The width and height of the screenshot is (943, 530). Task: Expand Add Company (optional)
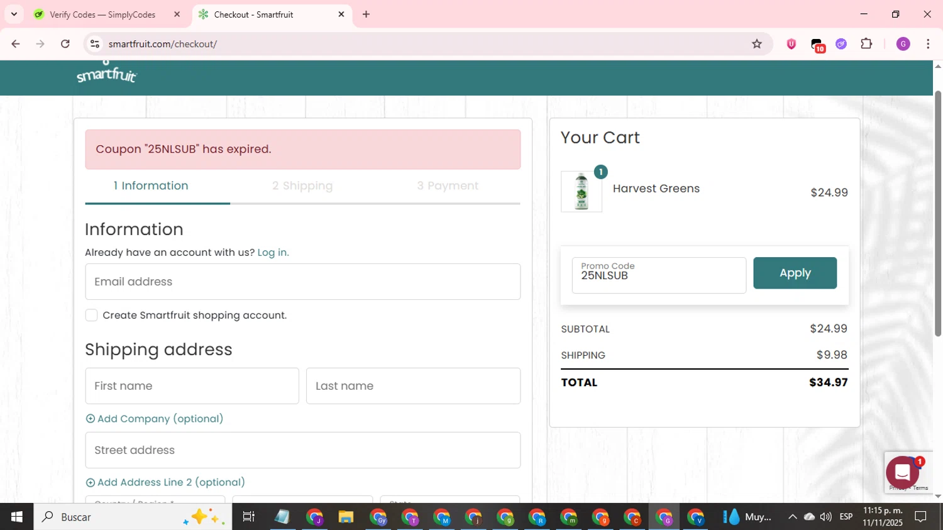(154, 419)
